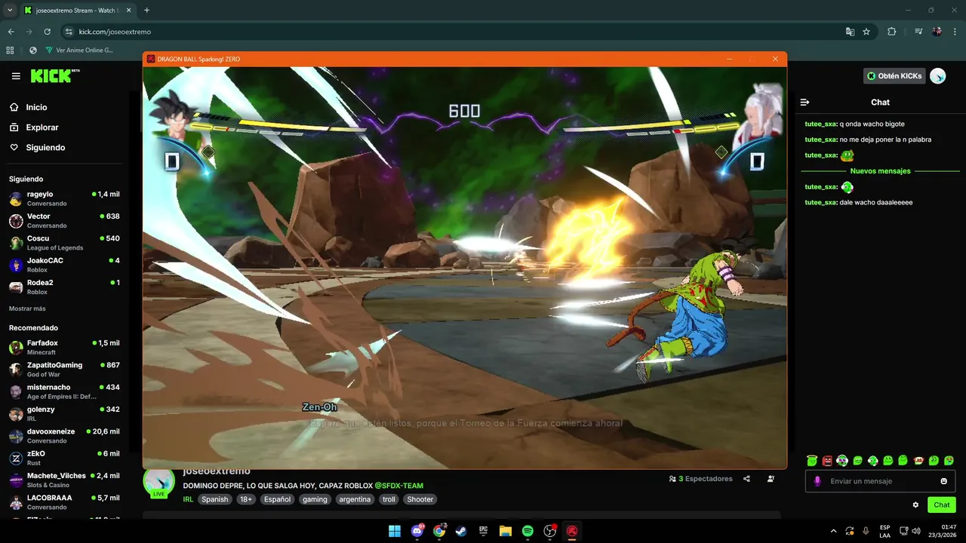Screen dimensions: 966x543
Task: Show hidden system tray icons
Action: tap(833, 531)
